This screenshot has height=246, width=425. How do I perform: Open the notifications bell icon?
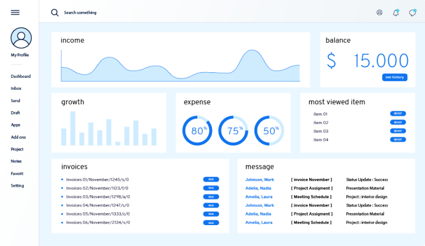point(396,12)
